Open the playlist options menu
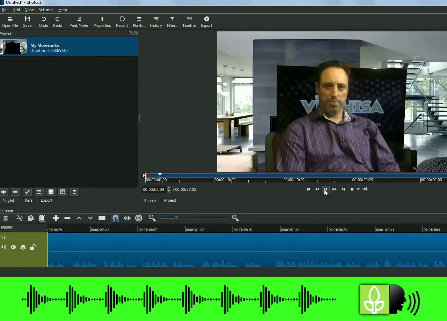The image size is (447, 321). pos(74,192)
